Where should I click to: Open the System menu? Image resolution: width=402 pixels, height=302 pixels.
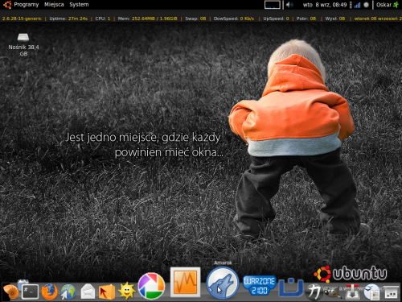(79, 5)
